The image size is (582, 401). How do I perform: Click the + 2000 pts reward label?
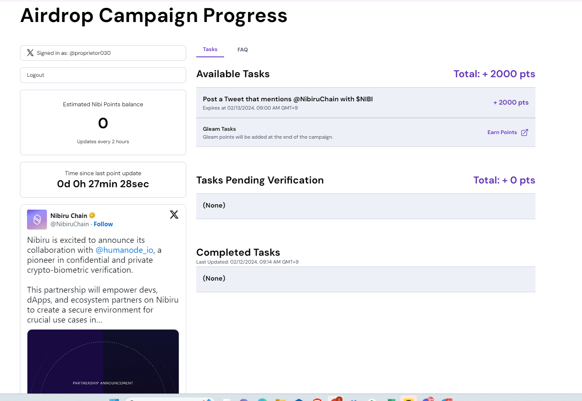[511, 103]
